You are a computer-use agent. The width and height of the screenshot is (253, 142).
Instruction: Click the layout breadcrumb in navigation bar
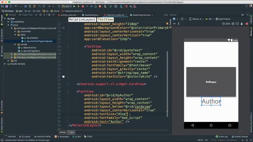55,11
